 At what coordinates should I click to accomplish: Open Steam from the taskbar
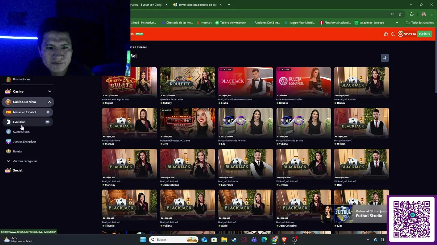234,240
